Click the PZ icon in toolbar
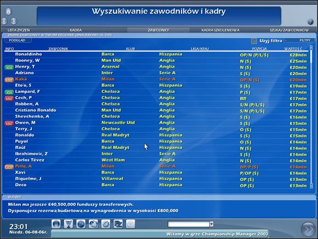 [118, 224]
